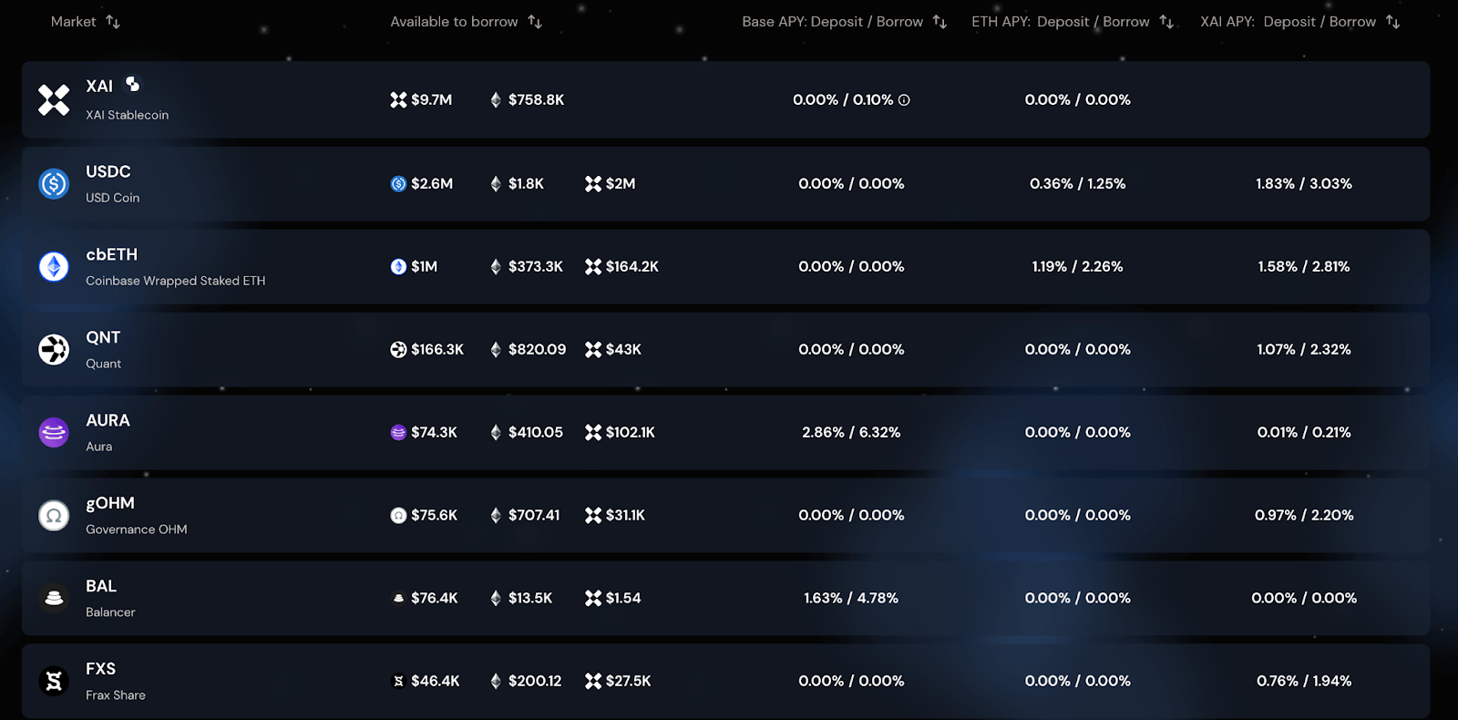Sort XAI APY Deposit / Borrow column
Screen dimensions: 1458x720
(x=1392, y=21)
